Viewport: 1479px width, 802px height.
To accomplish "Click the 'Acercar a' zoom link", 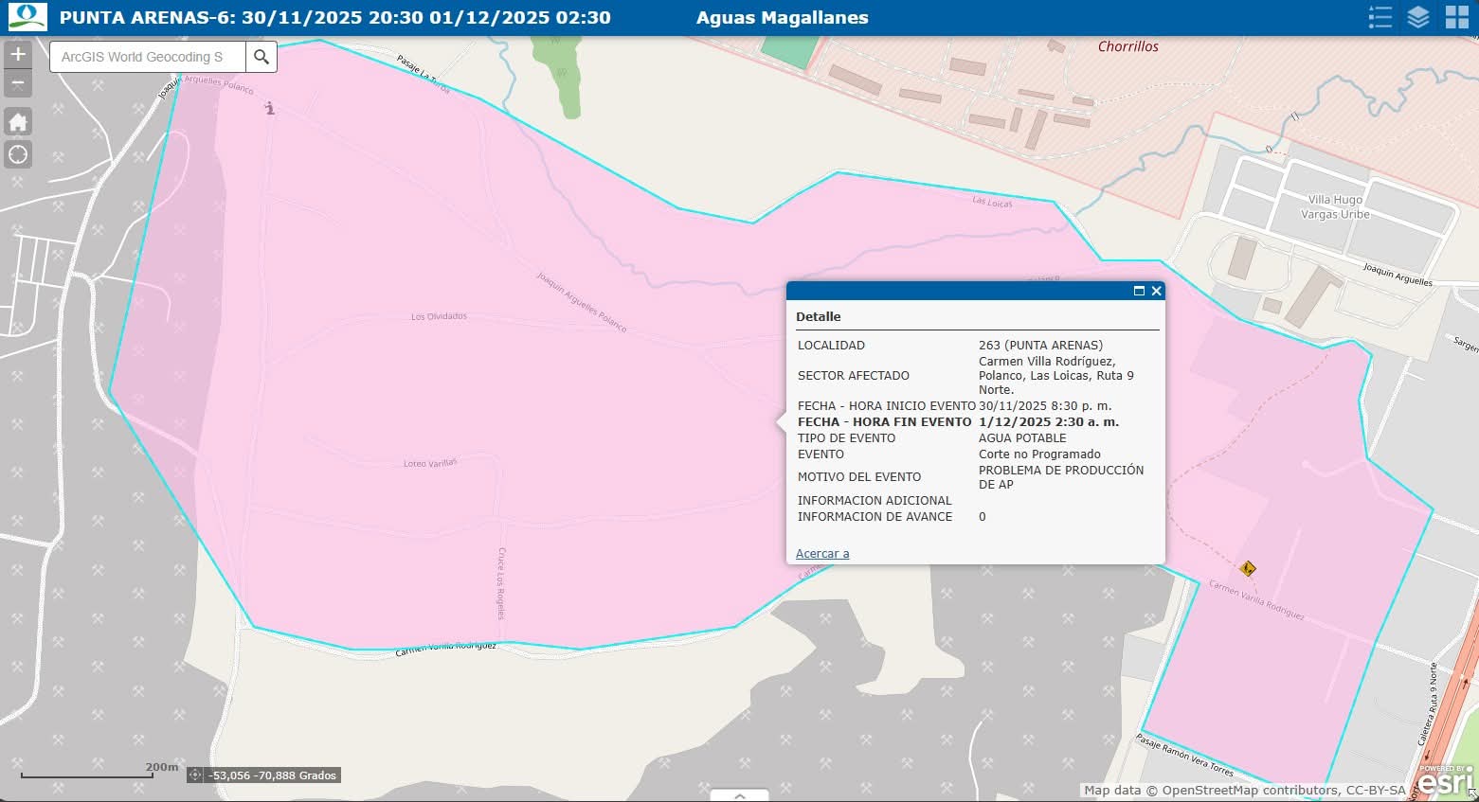I will 821,554.
